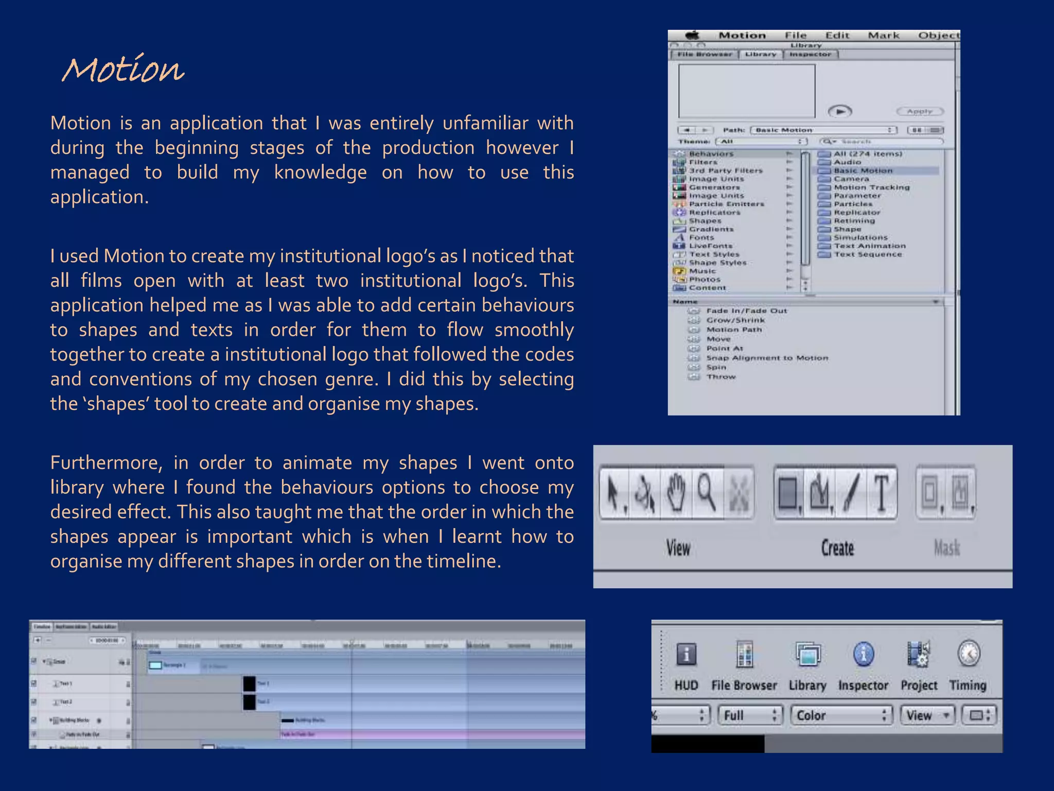Toggle the lock on Text 1 layer
Screen dimensions: 1054x791
128,684
